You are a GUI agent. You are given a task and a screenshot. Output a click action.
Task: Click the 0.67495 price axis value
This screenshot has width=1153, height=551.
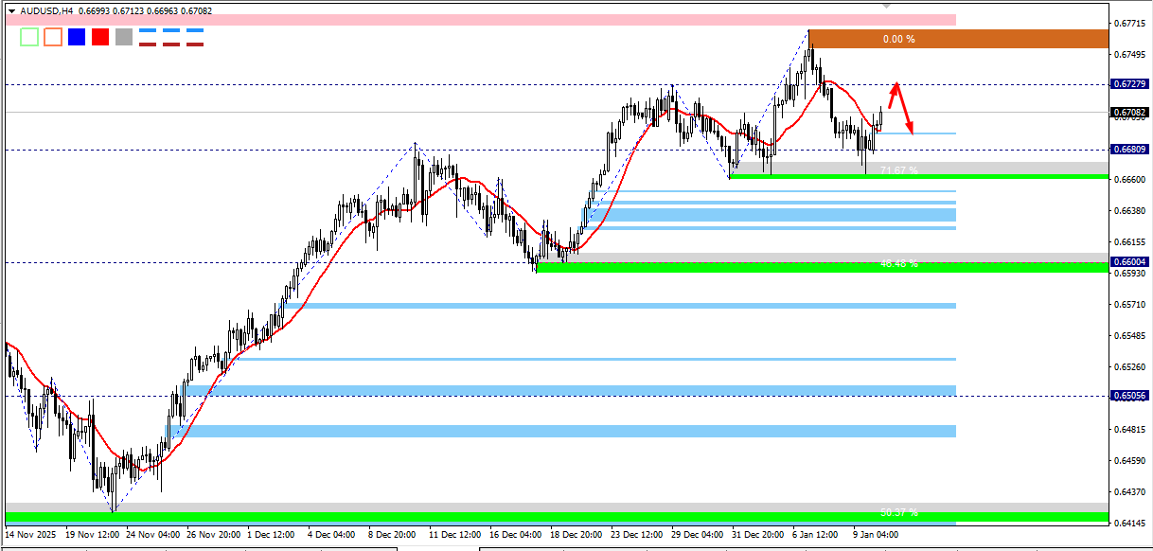click(1131, 54)
